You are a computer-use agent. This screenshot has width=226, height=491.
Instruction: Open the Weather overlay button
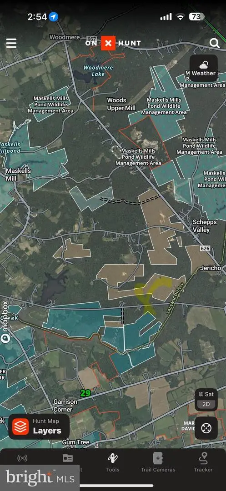204,68
